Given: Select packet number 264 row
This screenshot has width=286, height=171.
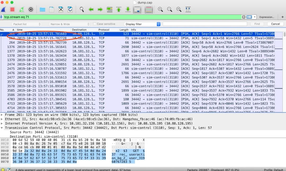Looking at the screenshot, I should tap(137, 43).
